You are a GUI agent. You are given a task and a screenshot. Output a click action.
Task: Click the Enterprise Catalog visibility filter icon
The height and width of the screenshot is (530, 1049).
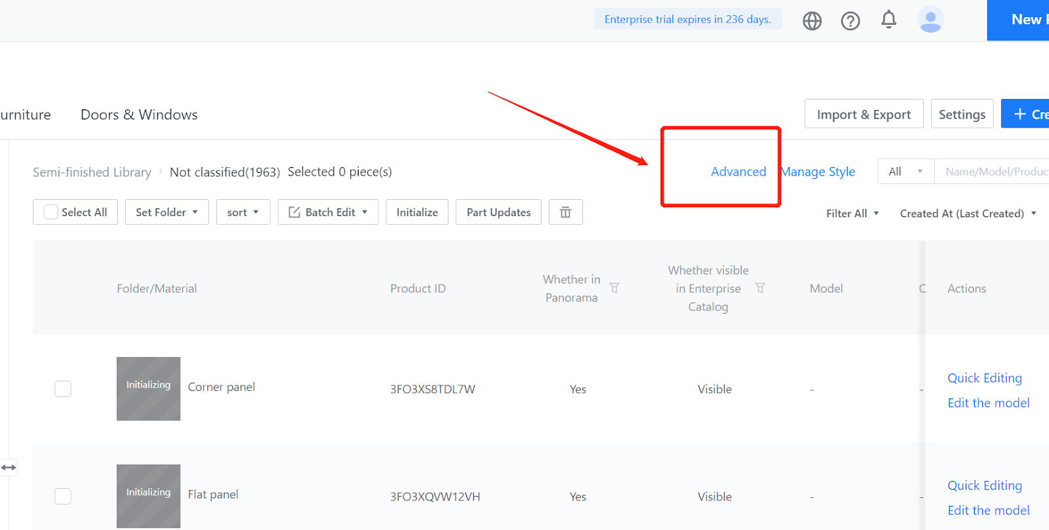tap(760, 288)
